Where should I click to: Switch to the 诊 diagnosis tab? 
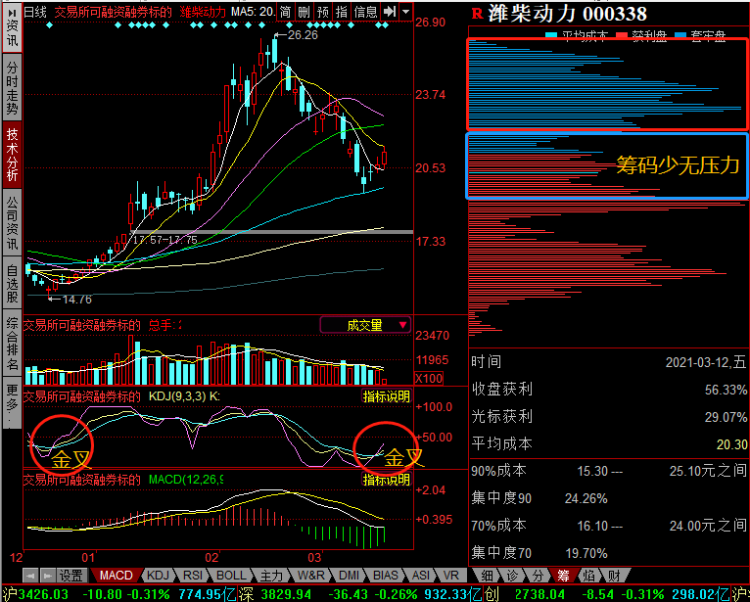[512, 576]
